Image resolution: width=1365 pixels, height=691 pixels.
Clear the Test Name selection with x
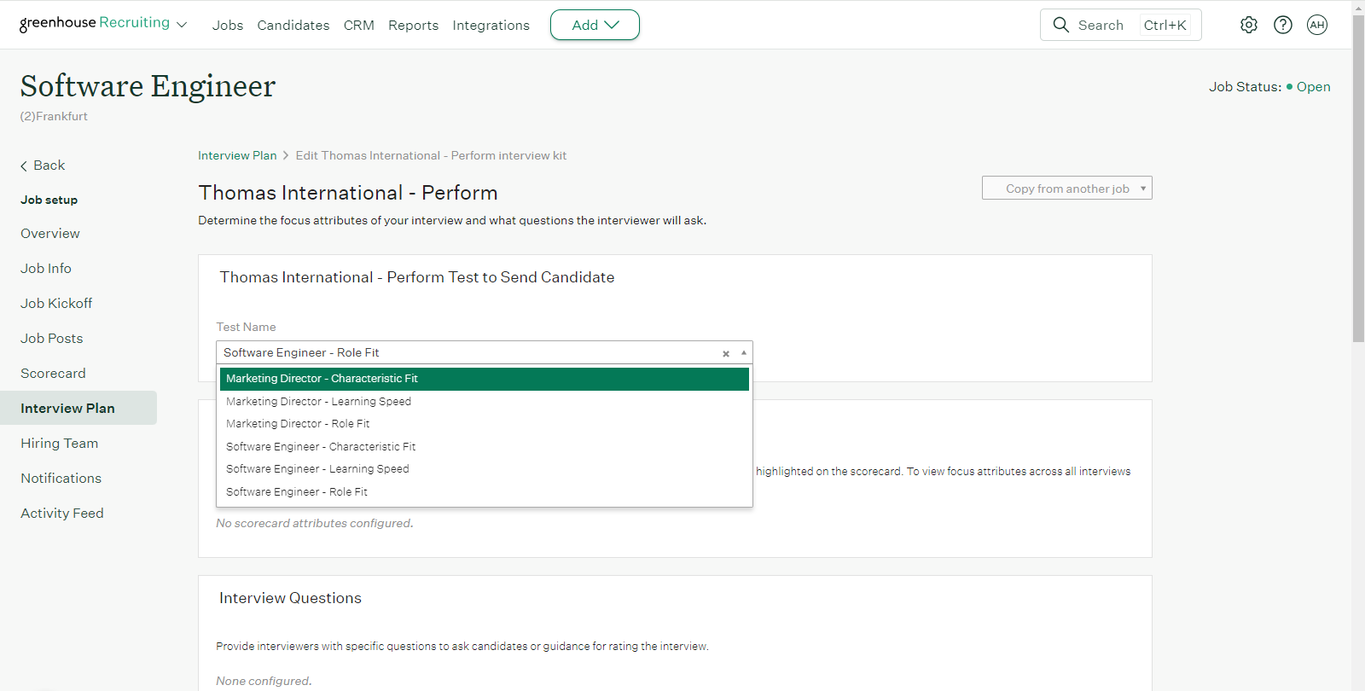(x=726, y=353)
